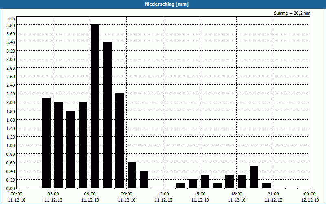This screenshot has height=204, width=326.
Task: Select the 03:00 time axis label
Action: point(53,194)
